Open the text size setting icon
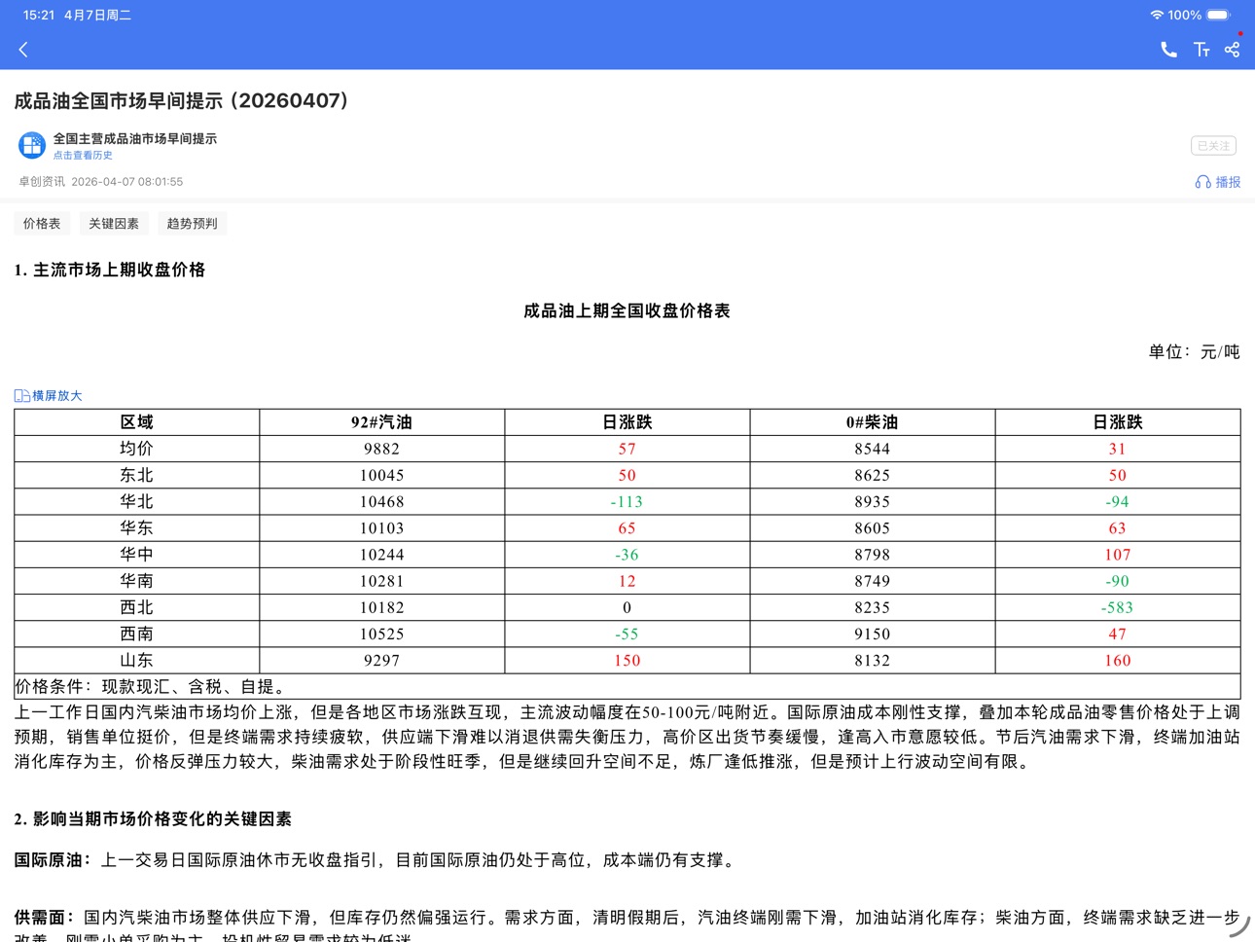1255x942 pixels. [x=1201, y=50]
